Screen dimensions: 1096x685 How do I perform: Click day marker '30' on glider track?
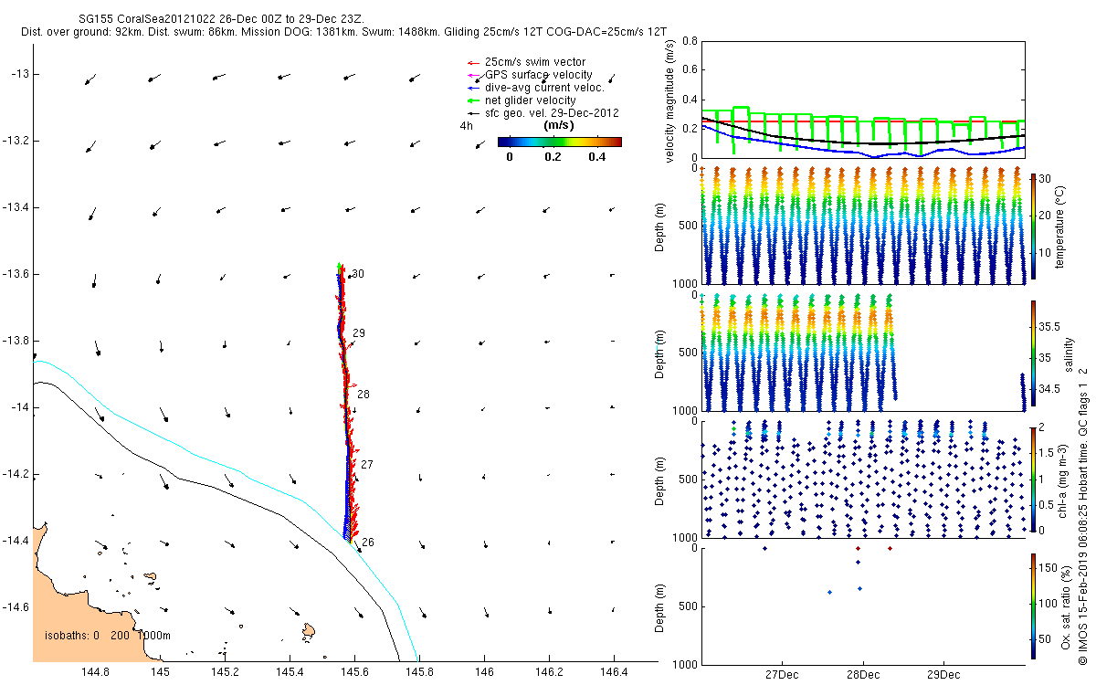[358, 274]
